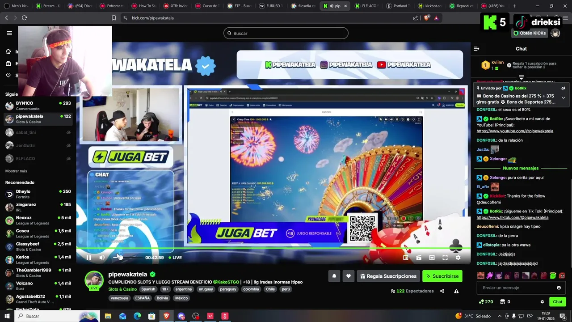Viewport: 572px width, 322px height.
Task: Click Obtén KICKs button
Action: click(x=530, y=33)
